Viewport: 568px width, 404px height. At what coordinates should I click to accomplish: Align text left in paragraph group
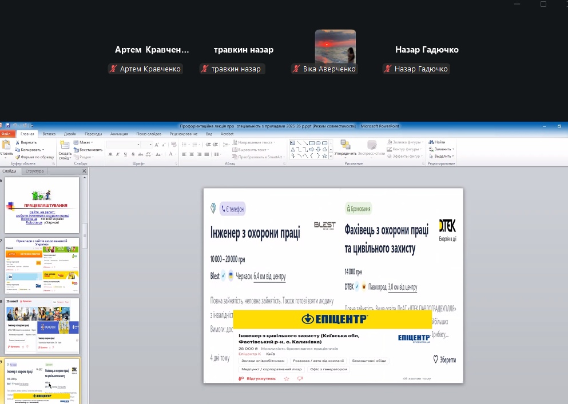pos(184,154)
